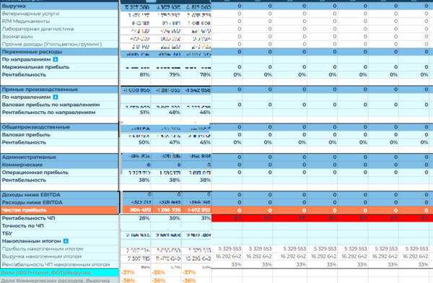Screen dimensions: 433x283
Task: Click the 81% Рентабельность value cell
Action: pos(136,74)
